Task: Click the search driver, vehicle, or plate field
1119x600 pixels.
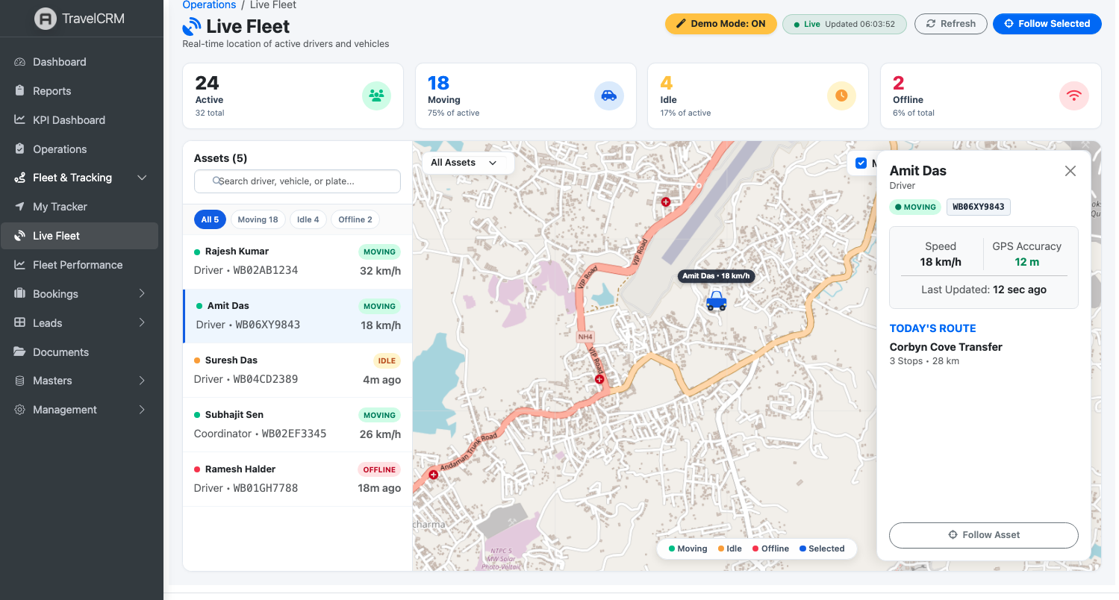Action: tap(297, 181)
